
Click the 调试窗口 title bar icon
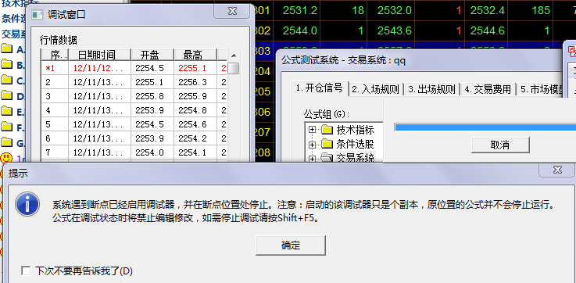[38, 15]
